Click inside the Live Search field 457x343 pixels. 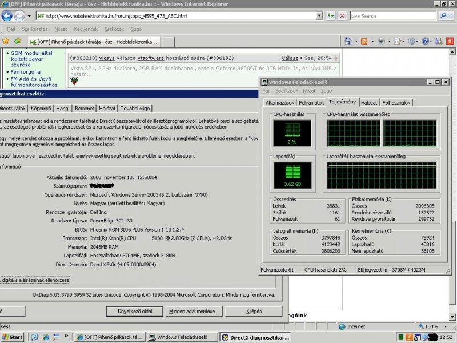tap(393, 16)
